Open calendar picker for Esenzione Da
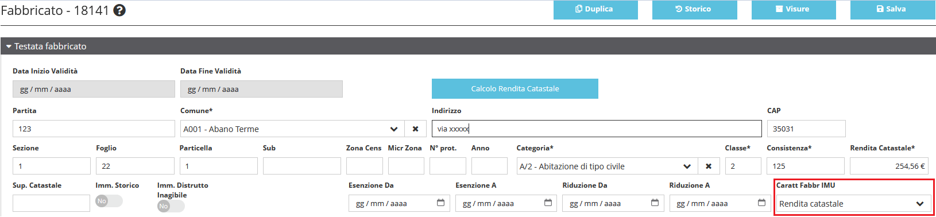The height and width of the screenshot is (217, 936). coord(440,203)
